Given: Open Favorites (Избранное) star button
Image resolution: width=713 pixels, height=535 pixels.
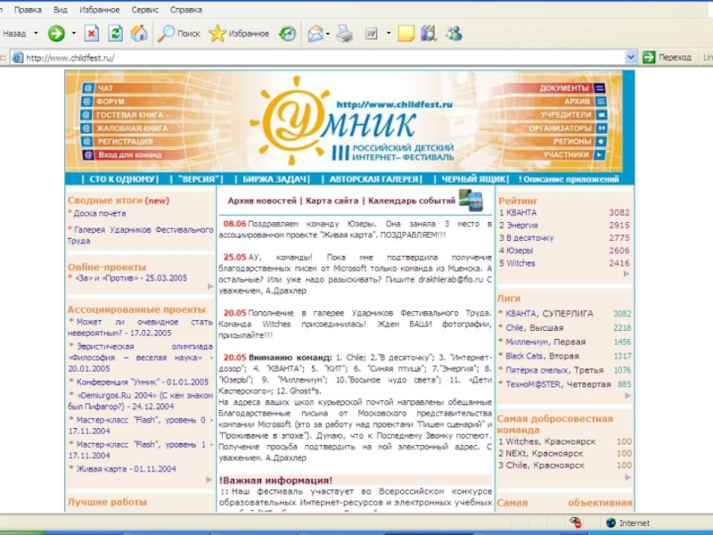Looking at the screenshot, I should pos(239,34).
